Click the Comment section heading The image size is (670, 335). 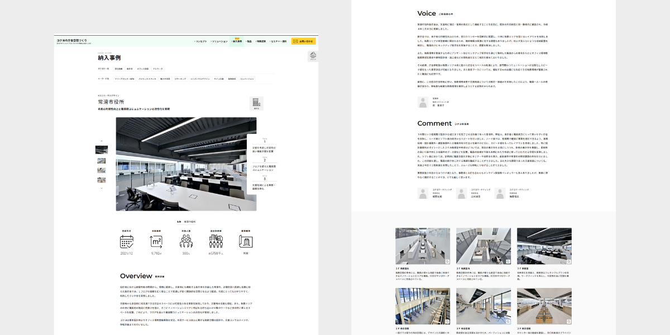pyautogui.click(x=434, y=123)
